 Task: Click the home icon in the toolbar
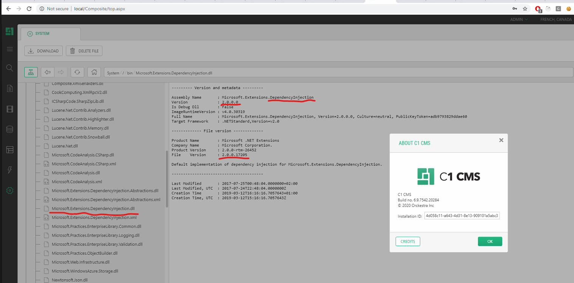(94, 72)
